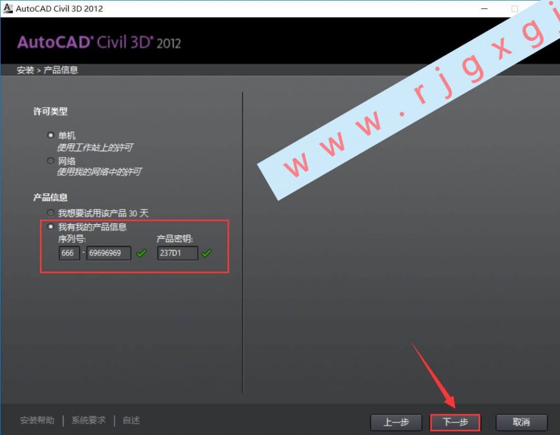This screenshot has width=560, height=435.
Task: Click the green checkmark beside serial number
Action: 142,253
